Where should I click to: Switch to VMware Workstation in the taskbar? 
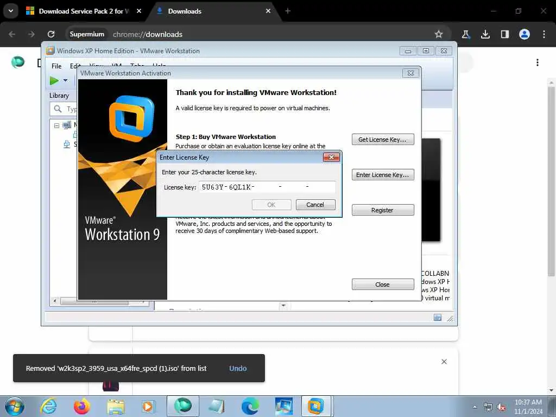click(x=317, y=406)
